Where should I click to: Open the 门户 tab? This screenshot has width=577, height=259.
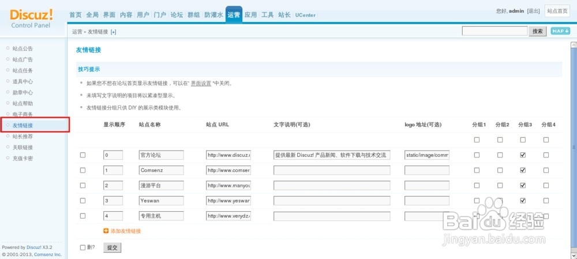pos(160,15)
